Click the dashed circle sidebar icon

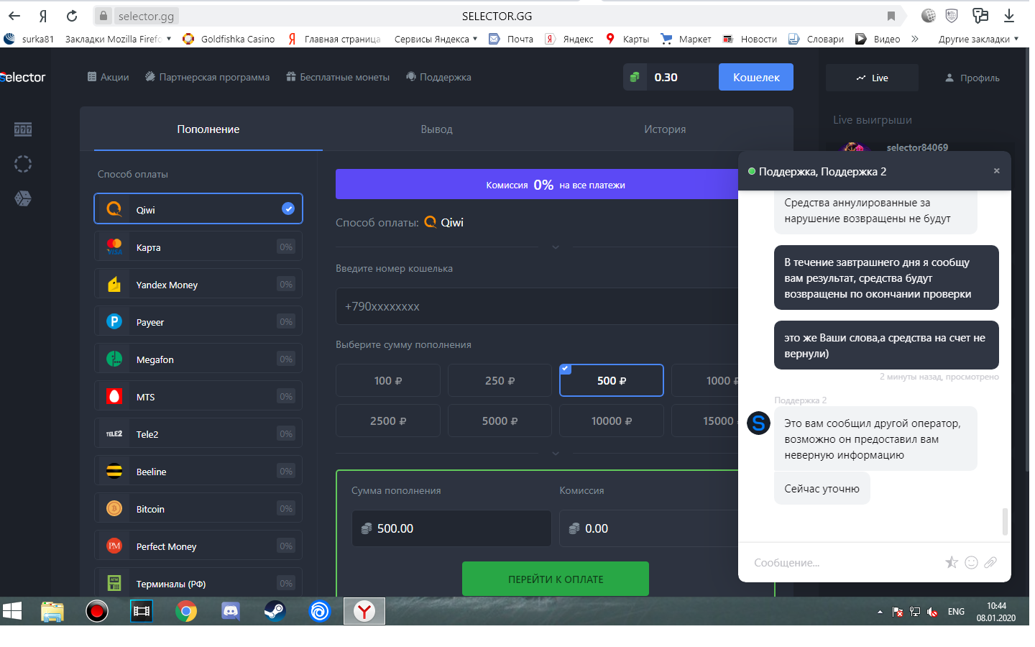pyautogui.click(x=23, y=164)
